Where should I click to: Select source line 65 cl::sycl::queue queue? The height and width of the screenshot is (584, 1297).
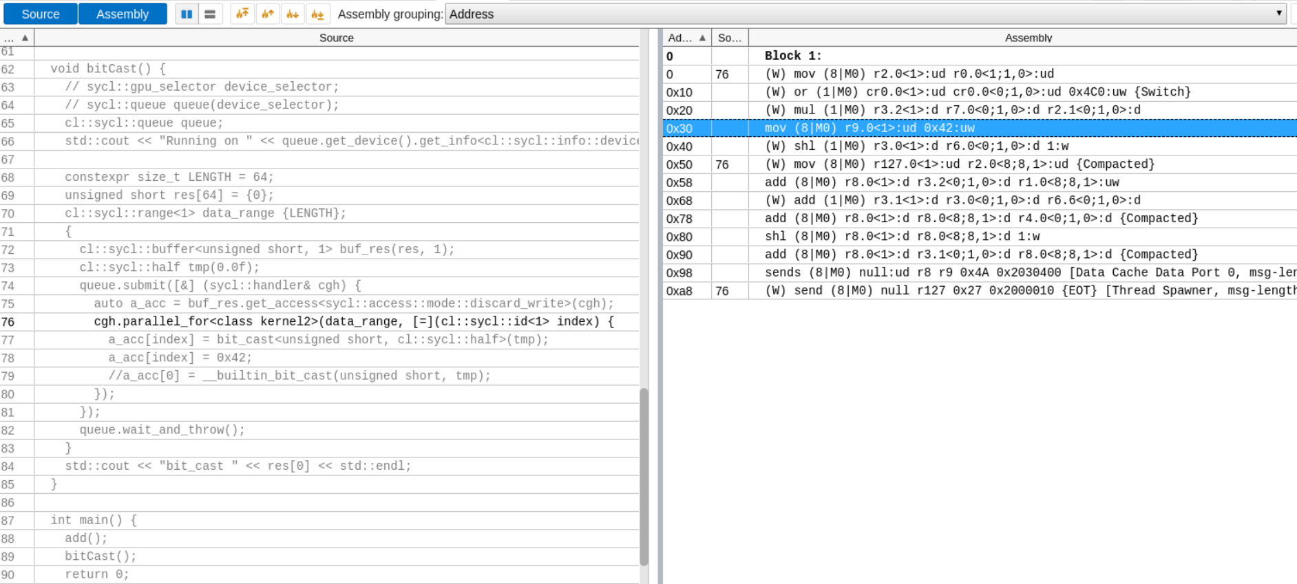tap(319, 123)
